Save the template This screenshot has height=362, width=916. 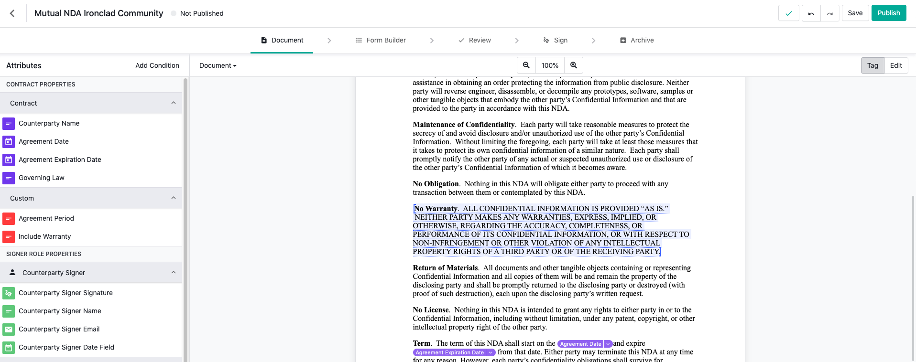855,13
